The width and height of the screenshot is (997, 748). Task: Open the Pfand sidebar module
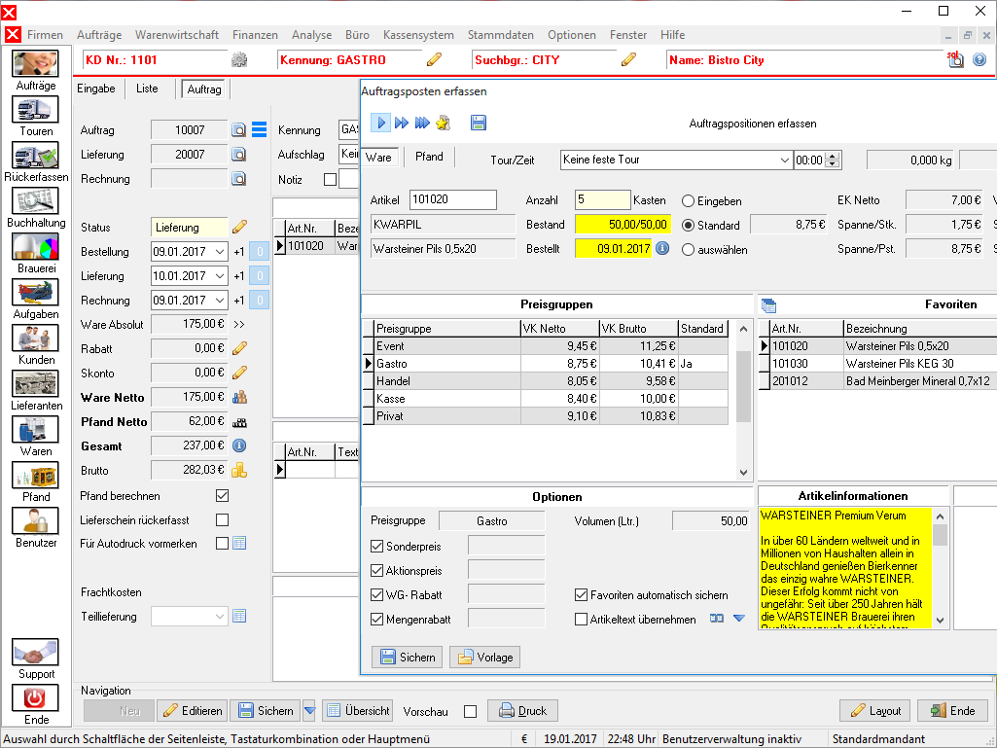click(x=36, y=476)
